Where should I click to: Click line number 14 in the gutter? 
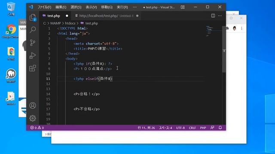[x=48, y=94]
